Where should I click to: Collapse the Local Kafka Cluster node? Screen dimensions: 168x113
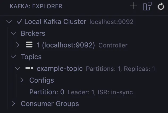pyautogui.click(x=9, y=22)
